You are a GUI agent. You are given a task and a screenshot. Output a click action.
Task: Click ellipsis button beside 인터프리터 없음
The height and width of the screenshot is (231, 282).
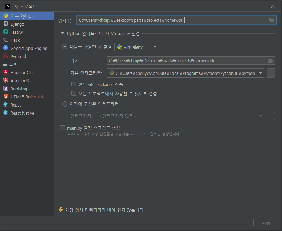pyautogui.click(x=271, y=116)
